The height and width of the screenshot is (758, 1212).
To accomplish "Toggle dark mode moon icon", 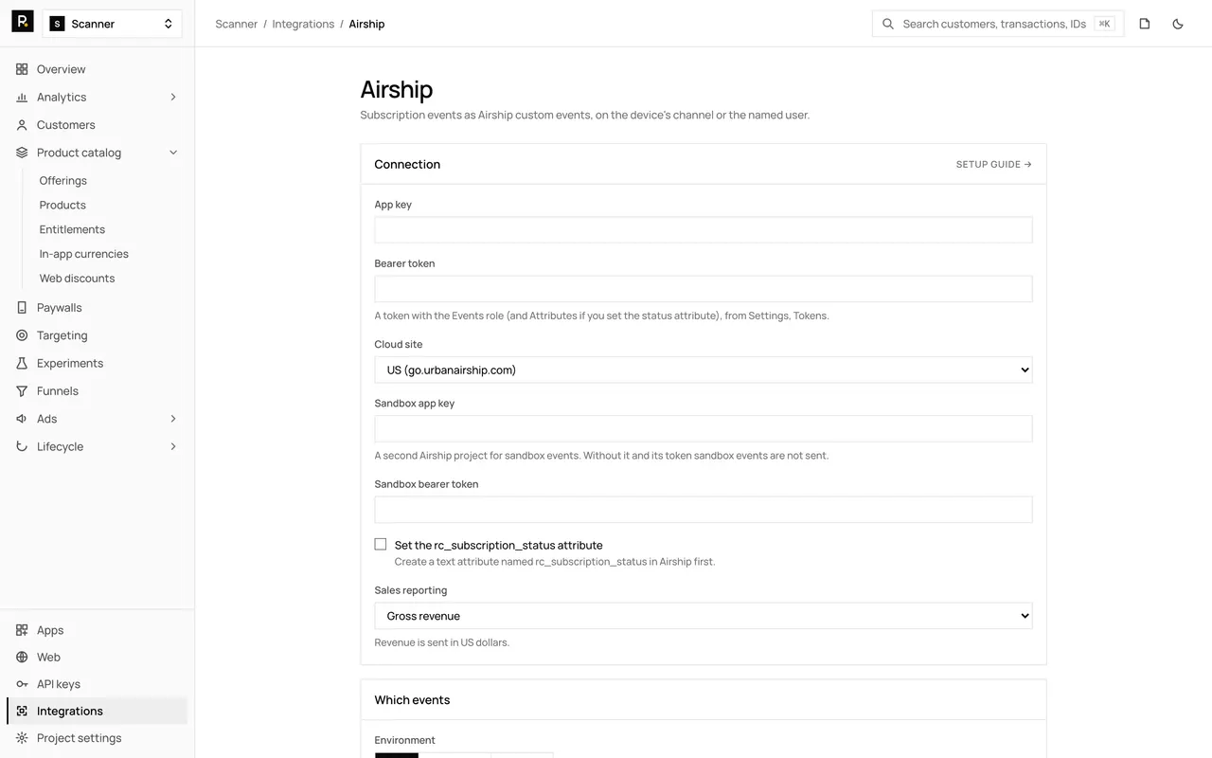I will [1178, 24].
